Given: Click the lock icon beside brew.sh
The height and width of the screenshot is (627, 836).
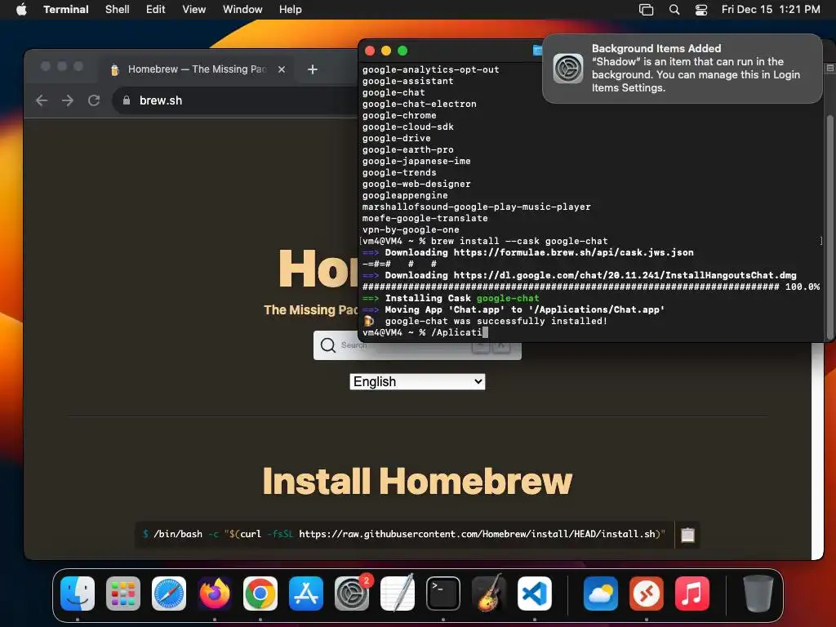Looking at the screenshot, I should point(127,100).
